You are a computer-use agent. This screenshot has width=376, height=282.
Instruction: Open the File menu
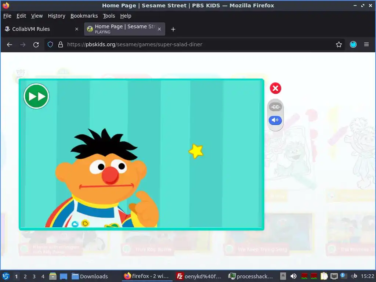(7, 16)
